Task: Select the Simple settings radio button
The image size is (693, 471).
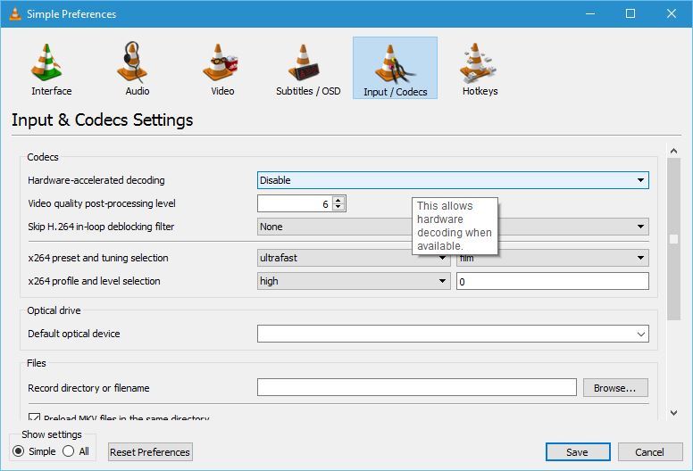Action: tap(18, 451)
